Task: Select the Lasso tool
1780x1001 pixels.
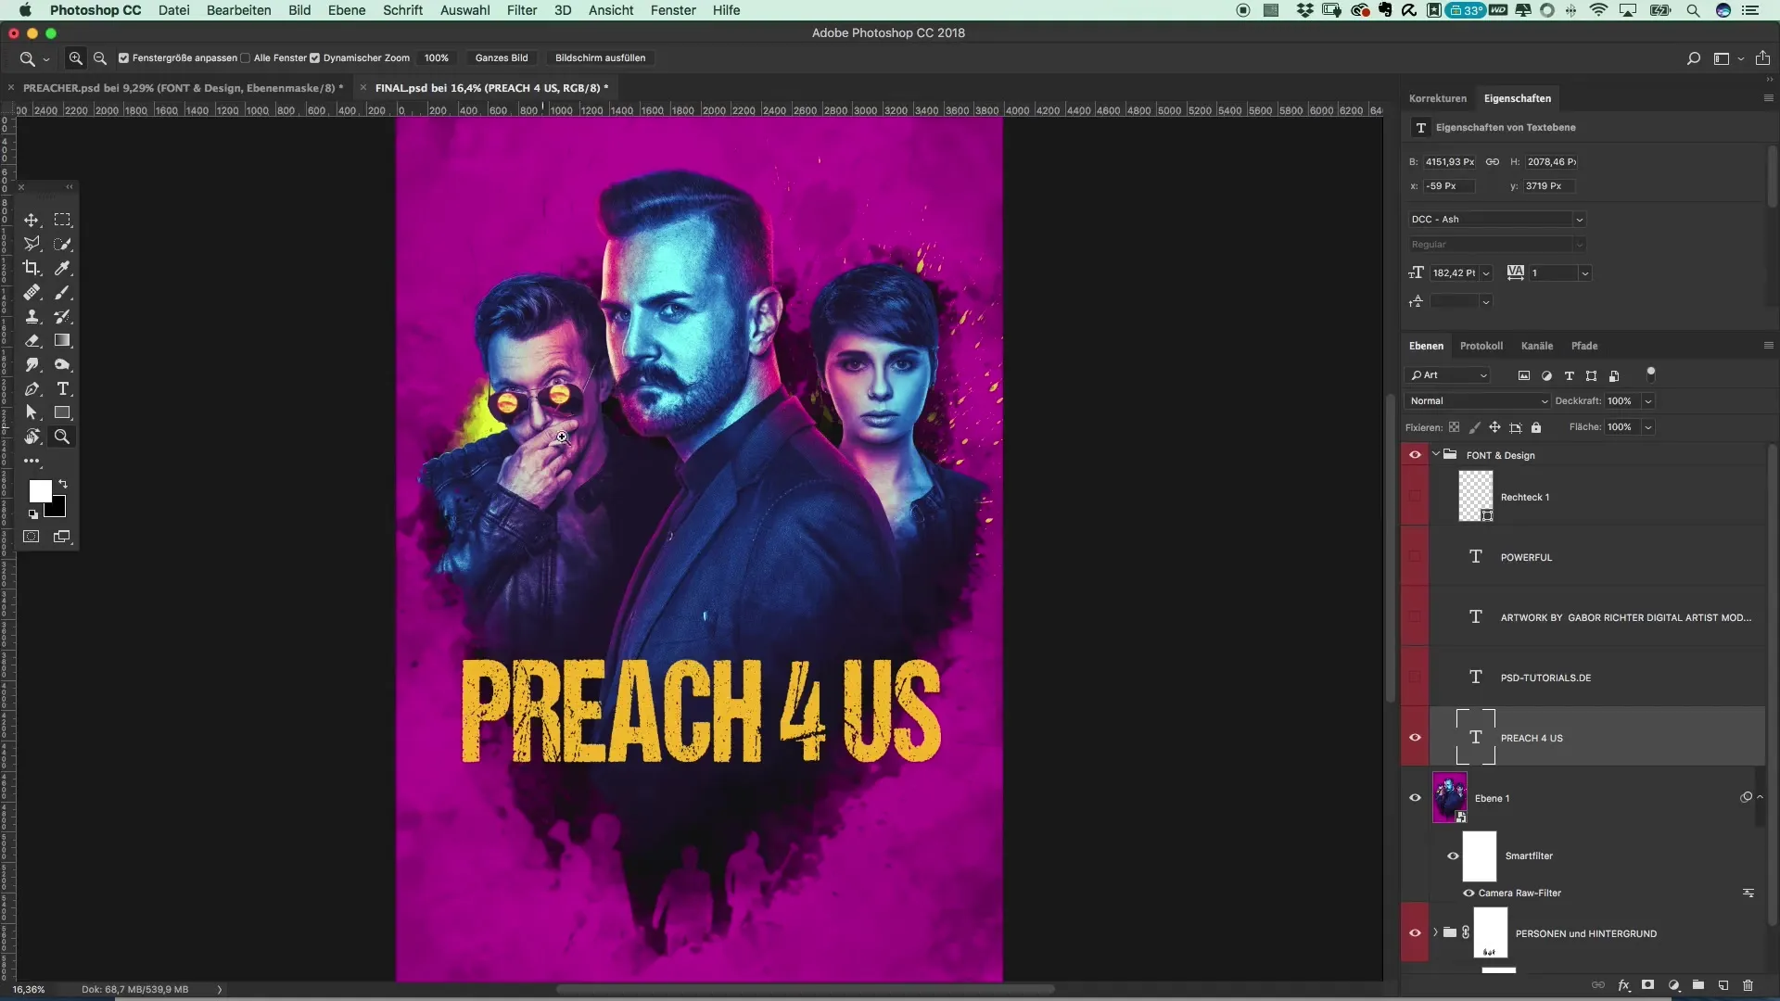Action: (32, 244)
